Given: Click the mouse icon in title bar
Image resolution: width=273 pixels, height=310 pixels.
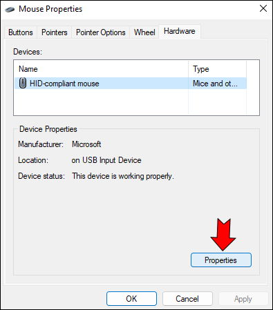Looking at the screenshot, I should point(10,9).
